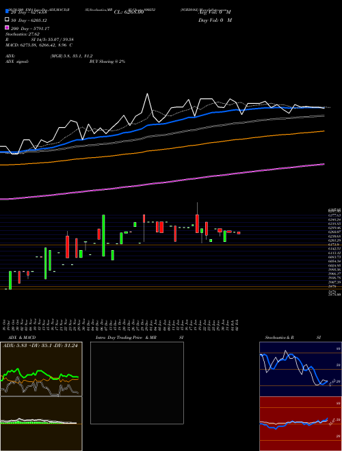Click the 'SI 14/5: 55.67 / 59.58' value

click(x=53, y=40)
